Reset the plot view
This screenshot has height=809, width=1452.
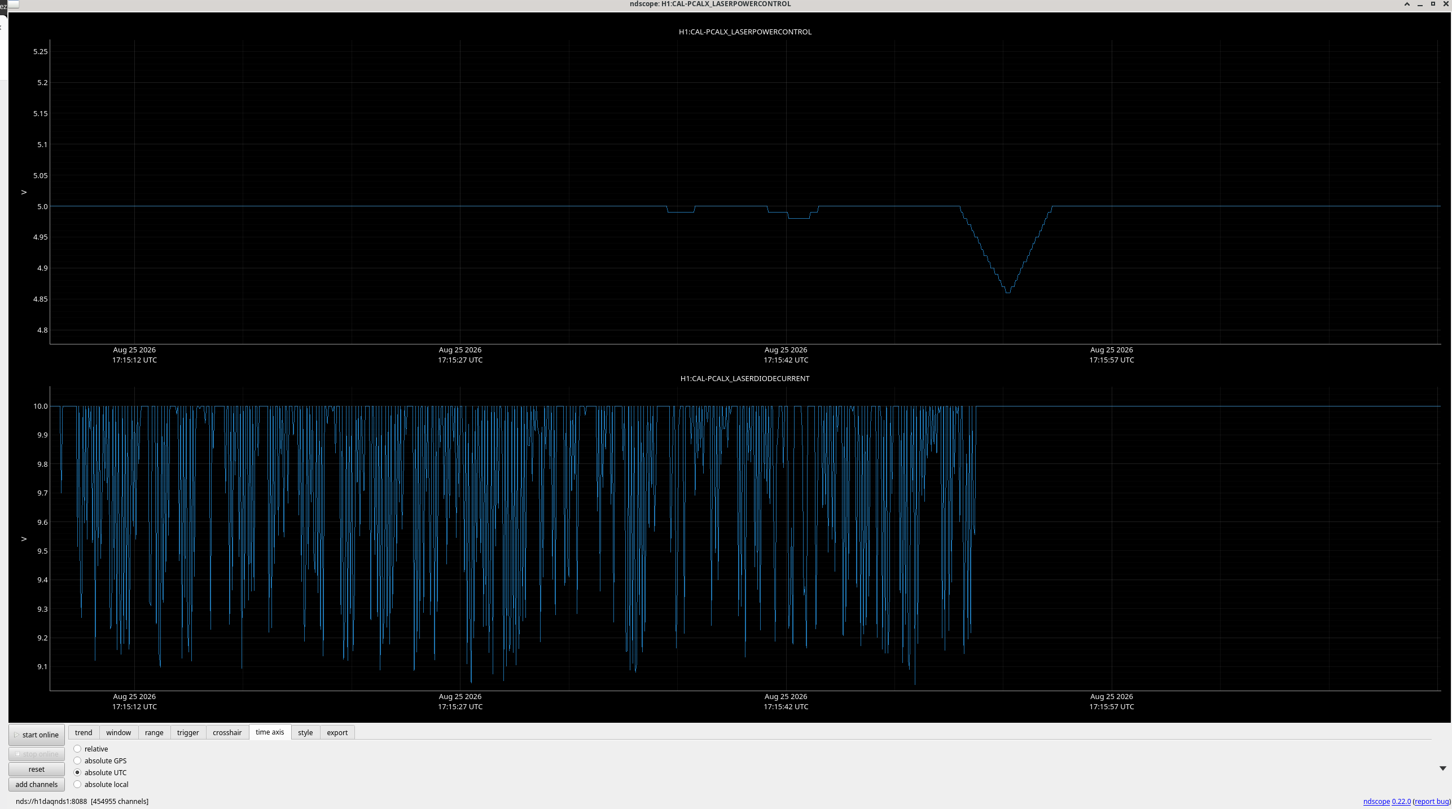pyautogui.click(x=37, y=769)
